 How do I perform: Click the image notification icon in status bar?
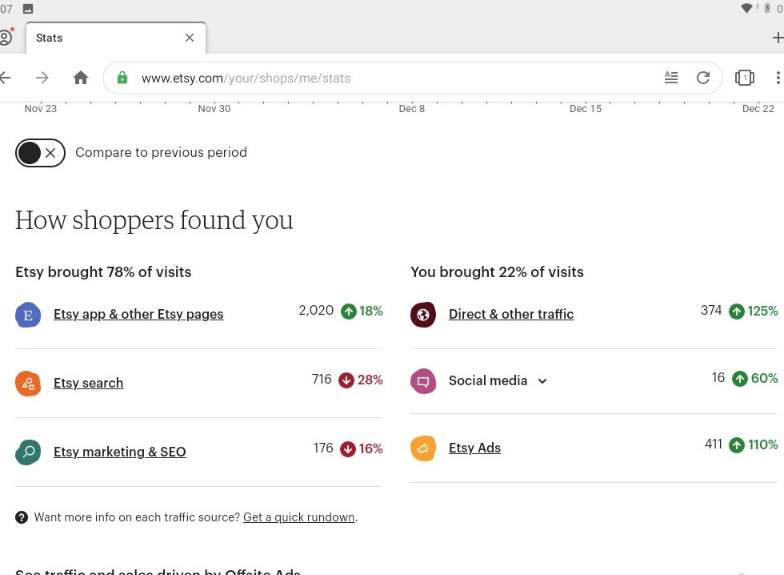click(x=28, y=9)
